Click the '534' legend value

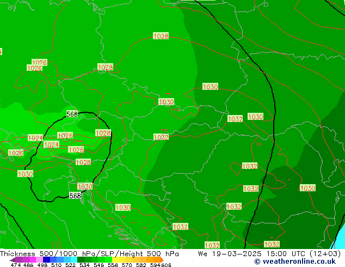tap(84, 265)
